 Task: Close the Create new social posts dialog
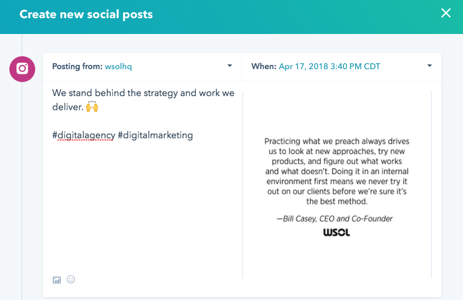(x=445, y=13)
